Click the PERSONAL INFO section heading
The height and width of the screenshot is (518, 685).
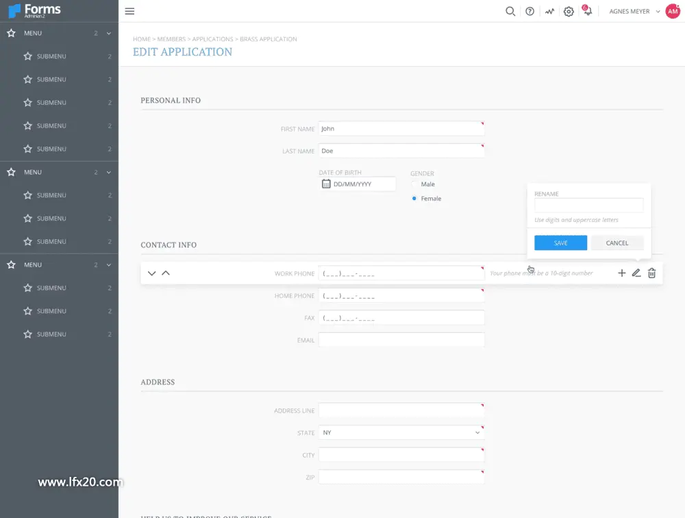171,101
